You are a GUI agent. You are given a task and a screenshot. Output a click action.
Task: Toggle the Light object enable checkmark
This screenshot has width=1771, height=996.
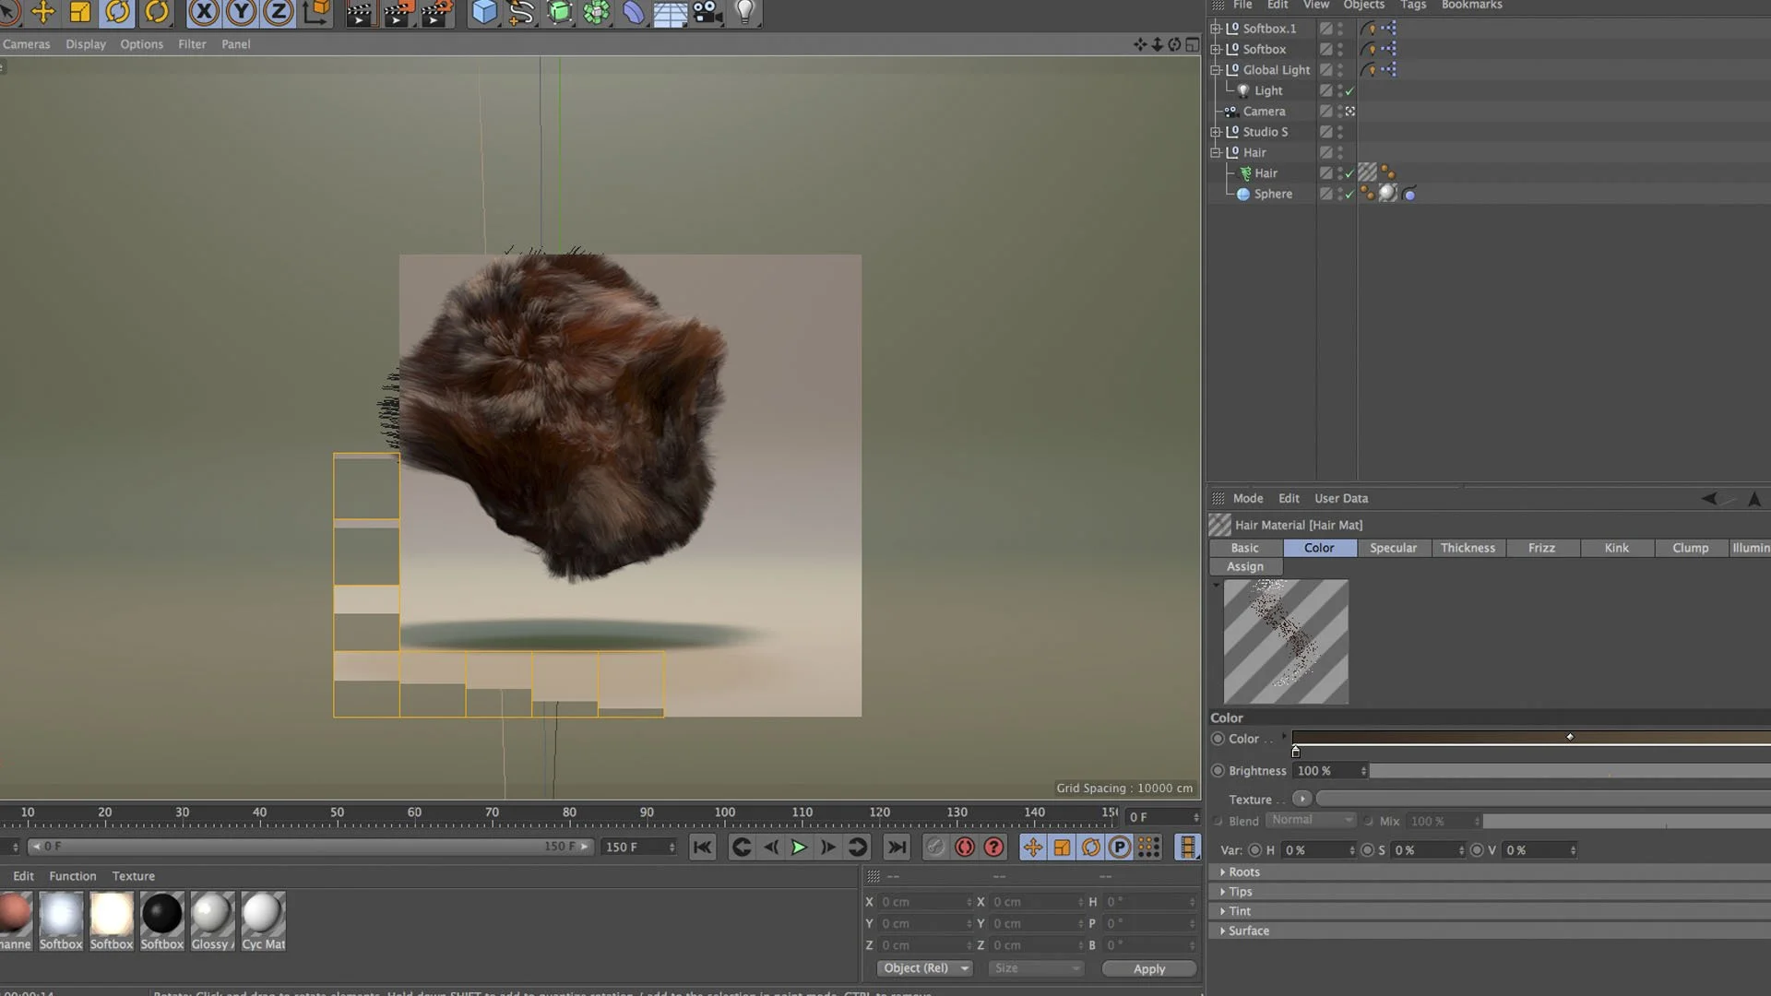[x=1349, y=90]
